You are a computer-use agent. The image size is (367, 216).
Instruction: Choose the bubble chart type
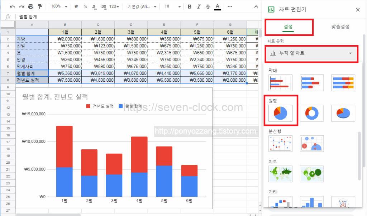tap(311, 143)
